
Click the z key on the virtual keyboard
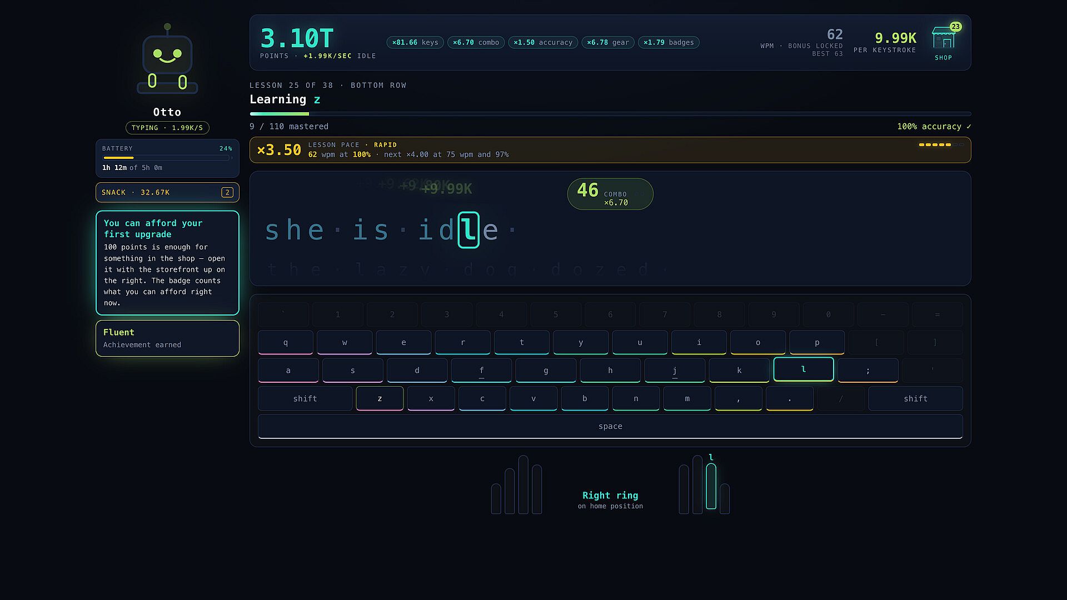point(380,398)
